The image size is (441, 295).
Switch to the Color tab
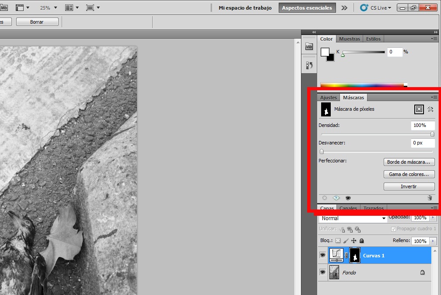326,39
